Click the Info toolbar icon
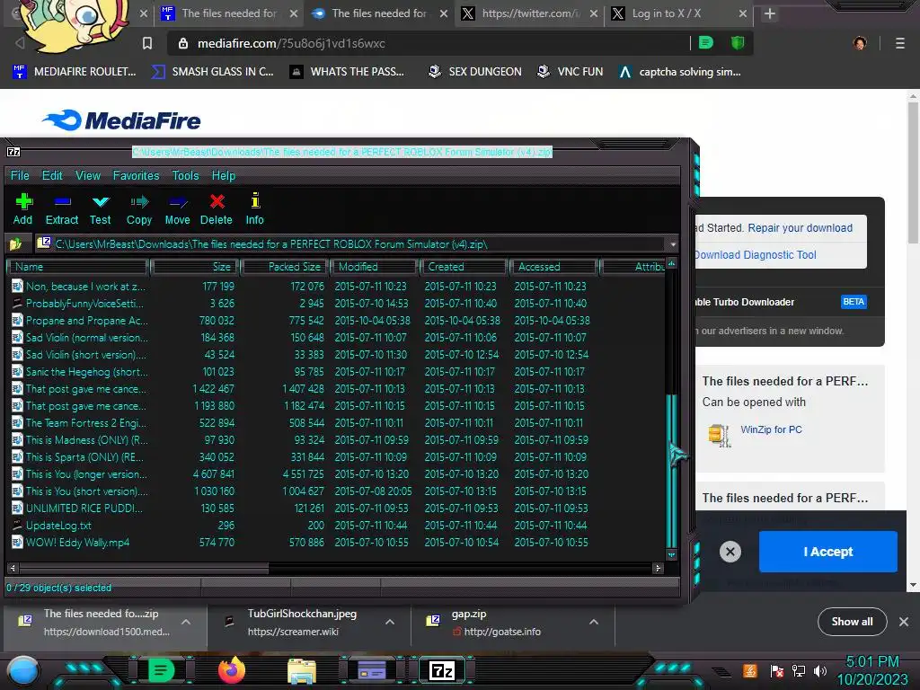Screen dimensions: 920x690 (x=255, y=200)
